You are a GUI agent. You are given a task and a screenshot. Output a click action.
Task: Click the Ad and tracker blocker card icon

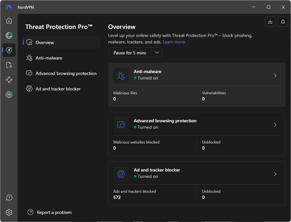tap(121, 174)
